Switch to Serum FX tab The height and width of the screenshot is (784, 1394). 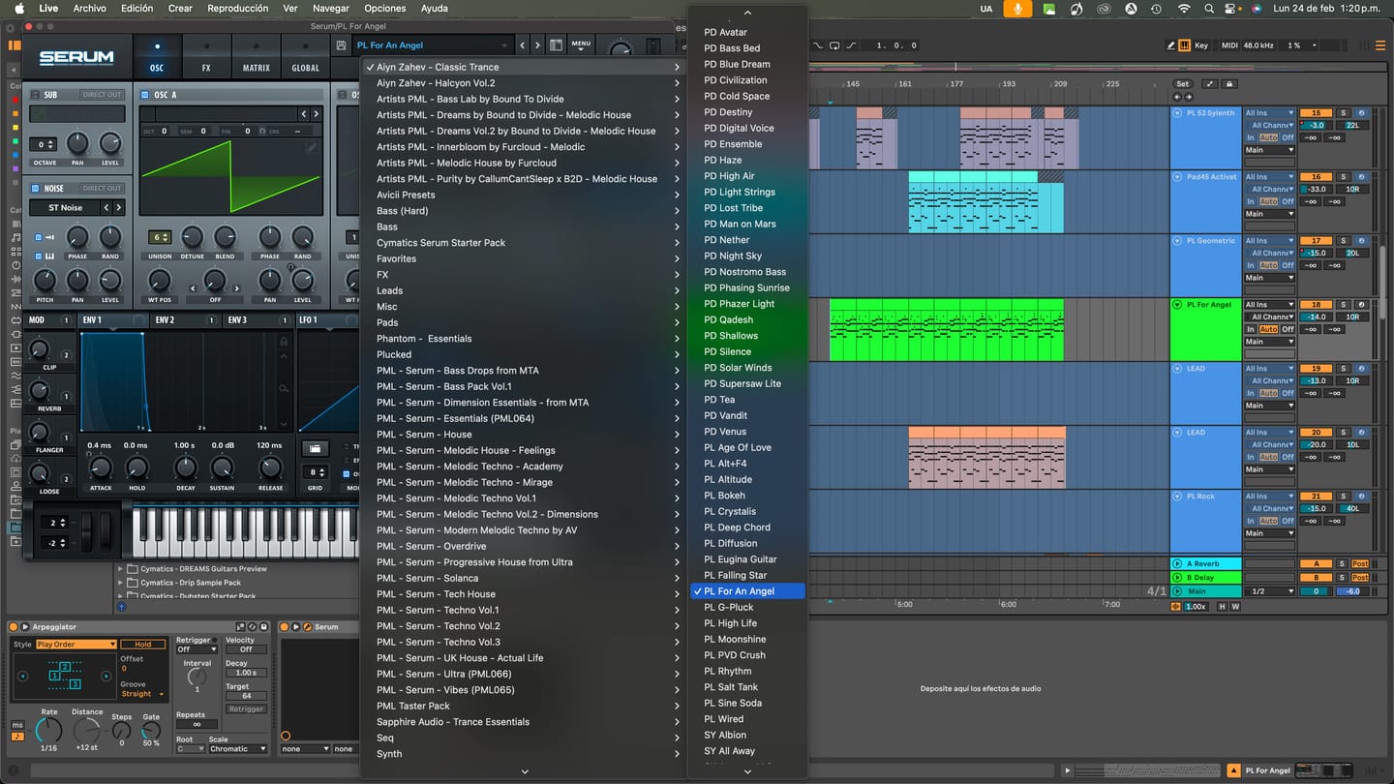pos(206,57)
